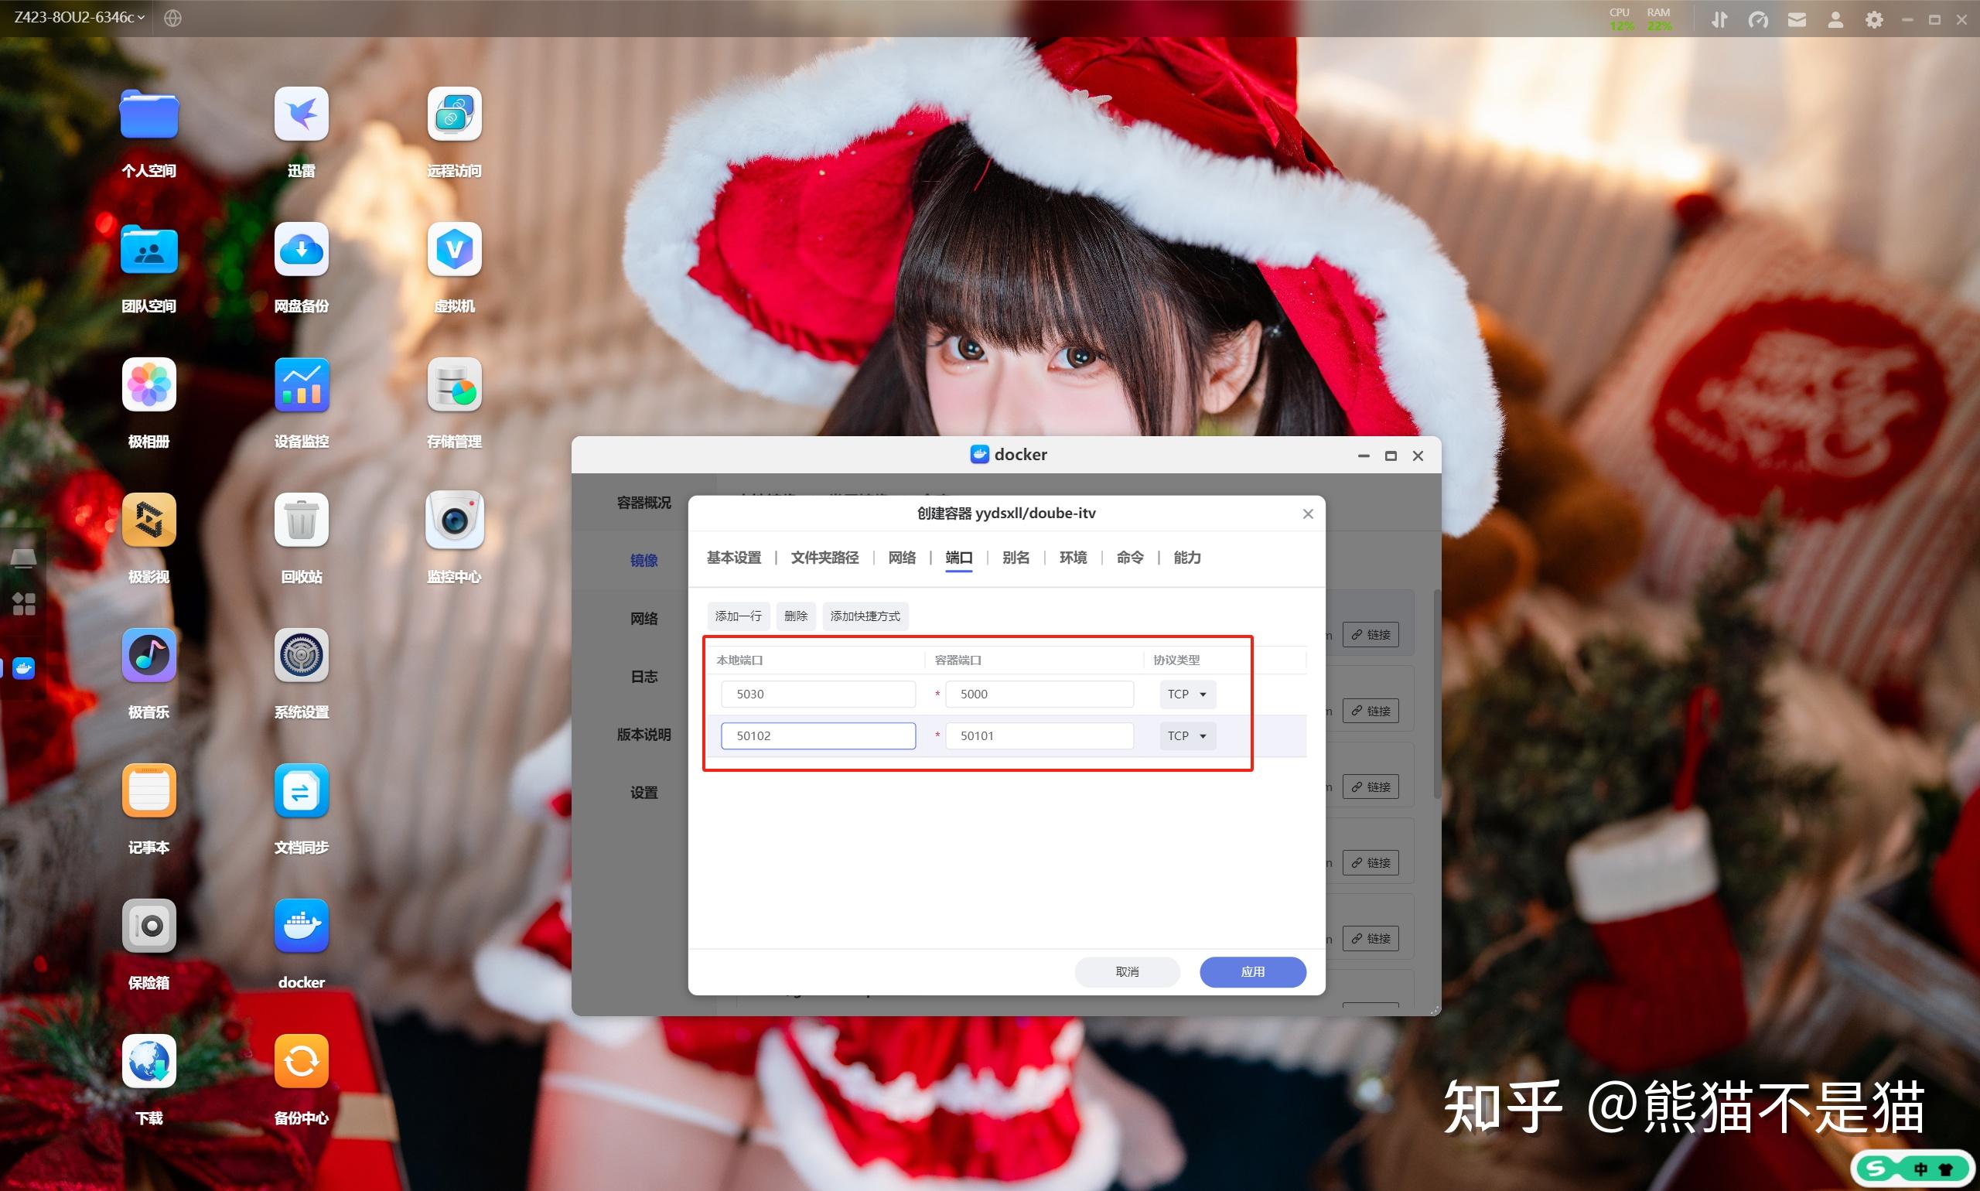Image resolution: width=1980 pixels, height=1191 pixels.
Task: Open the TCP protocol dropdown for the 5000 port row
Action: click(x=1186, y=694)
